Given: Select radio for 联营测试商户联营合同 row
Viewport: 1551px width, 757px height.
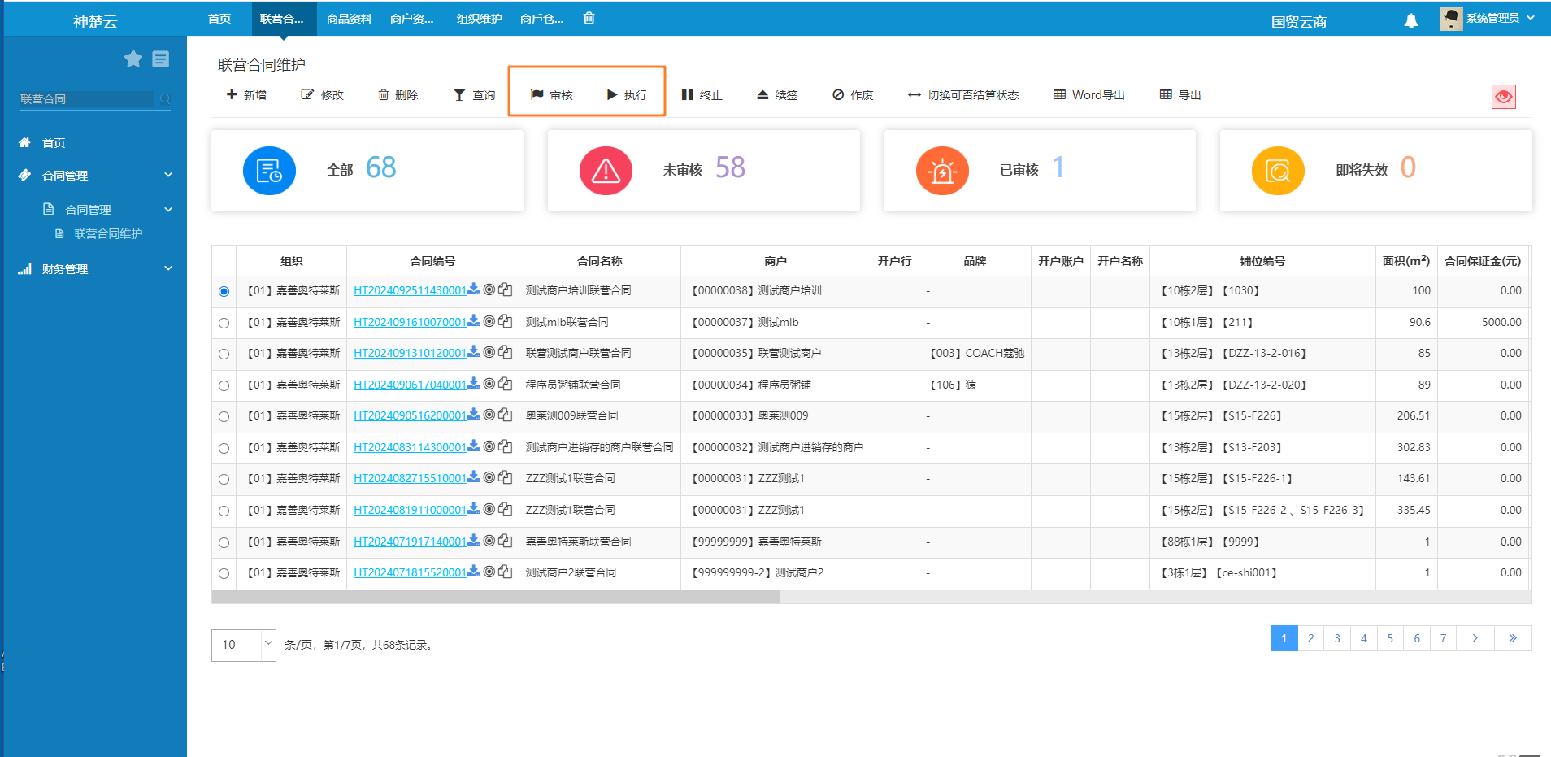Looking at the screenshot, I should click(x=224, y=354).
